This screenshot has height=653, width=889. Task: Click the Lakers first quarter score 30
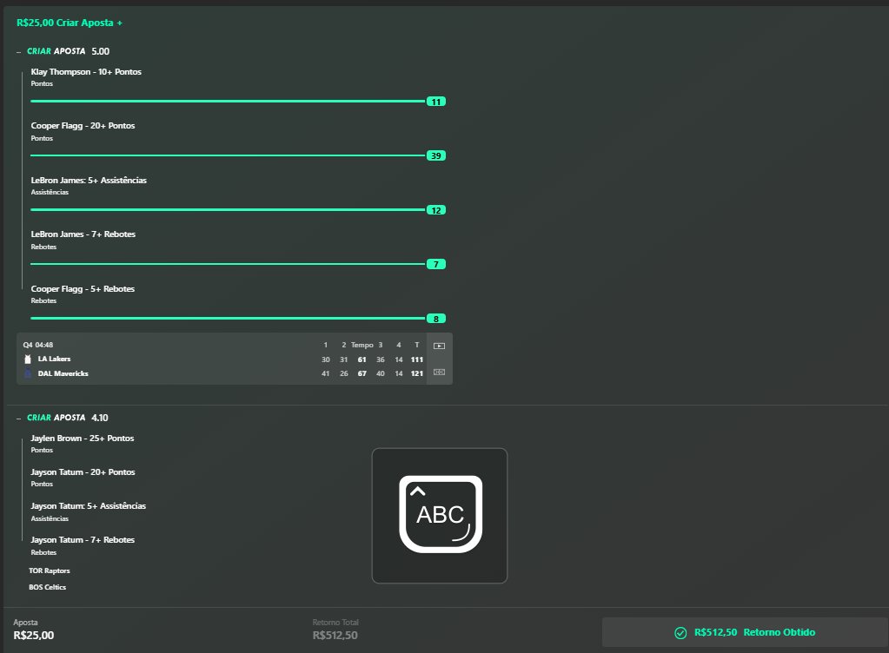click(x=325, y=359)
